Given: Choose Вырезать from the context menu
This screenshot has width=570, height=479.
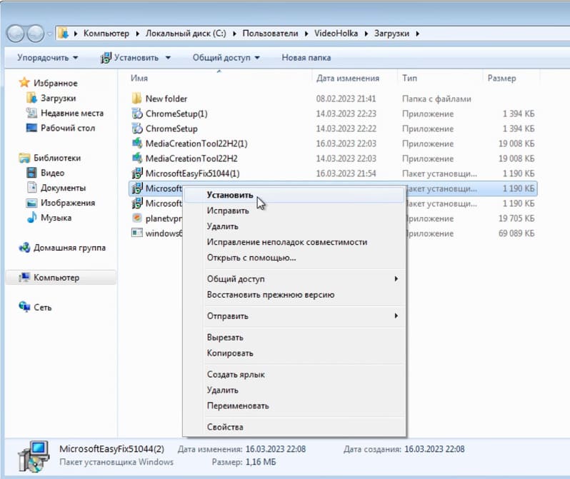Looking at the screenshot, I should [x=295, y=337].
